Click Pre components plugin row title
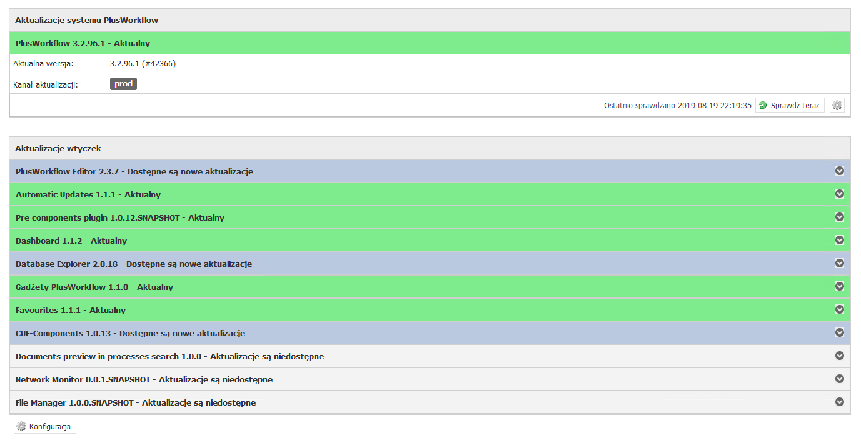The width and height of the screenshot is (861, 440). pyautogui.click(x=120, y=217)
